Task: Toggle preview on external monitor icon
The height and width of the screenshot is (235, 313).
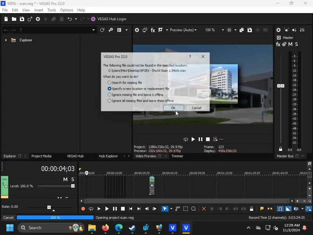Action: coord(145,30)
